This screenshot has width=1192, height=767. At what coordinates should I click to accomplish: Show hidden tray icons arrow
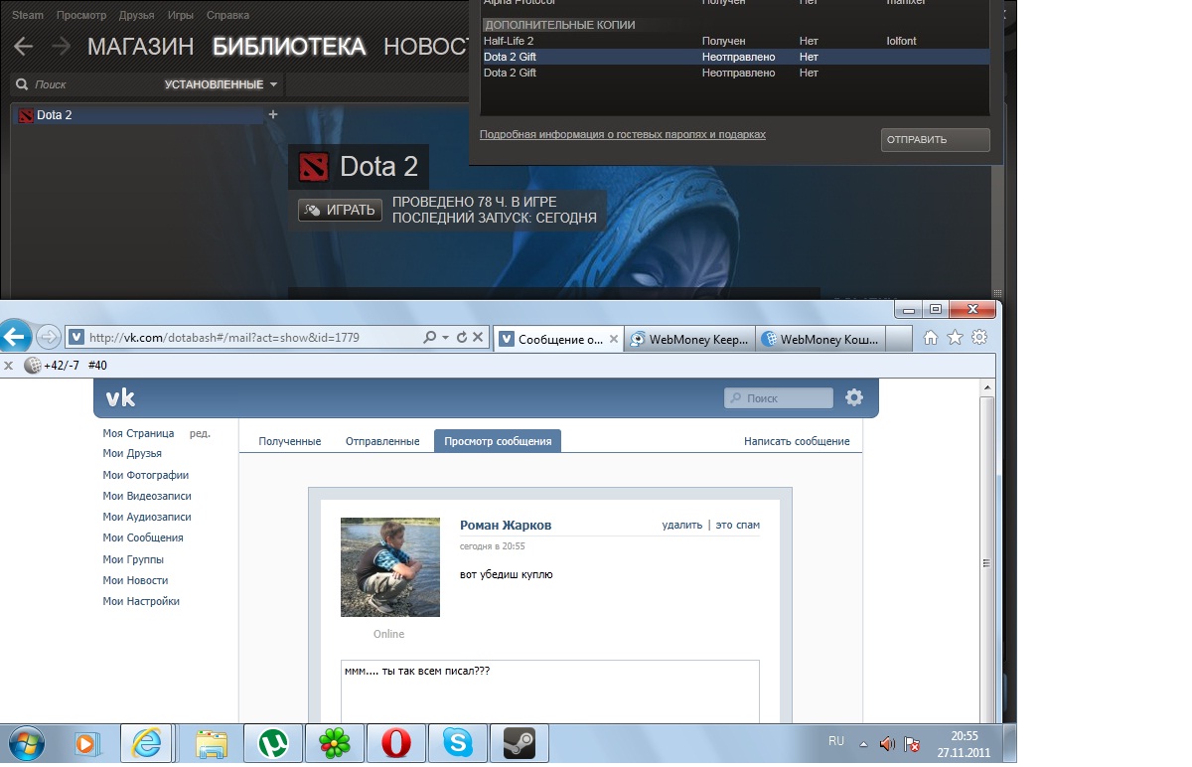tap(863, 743)
